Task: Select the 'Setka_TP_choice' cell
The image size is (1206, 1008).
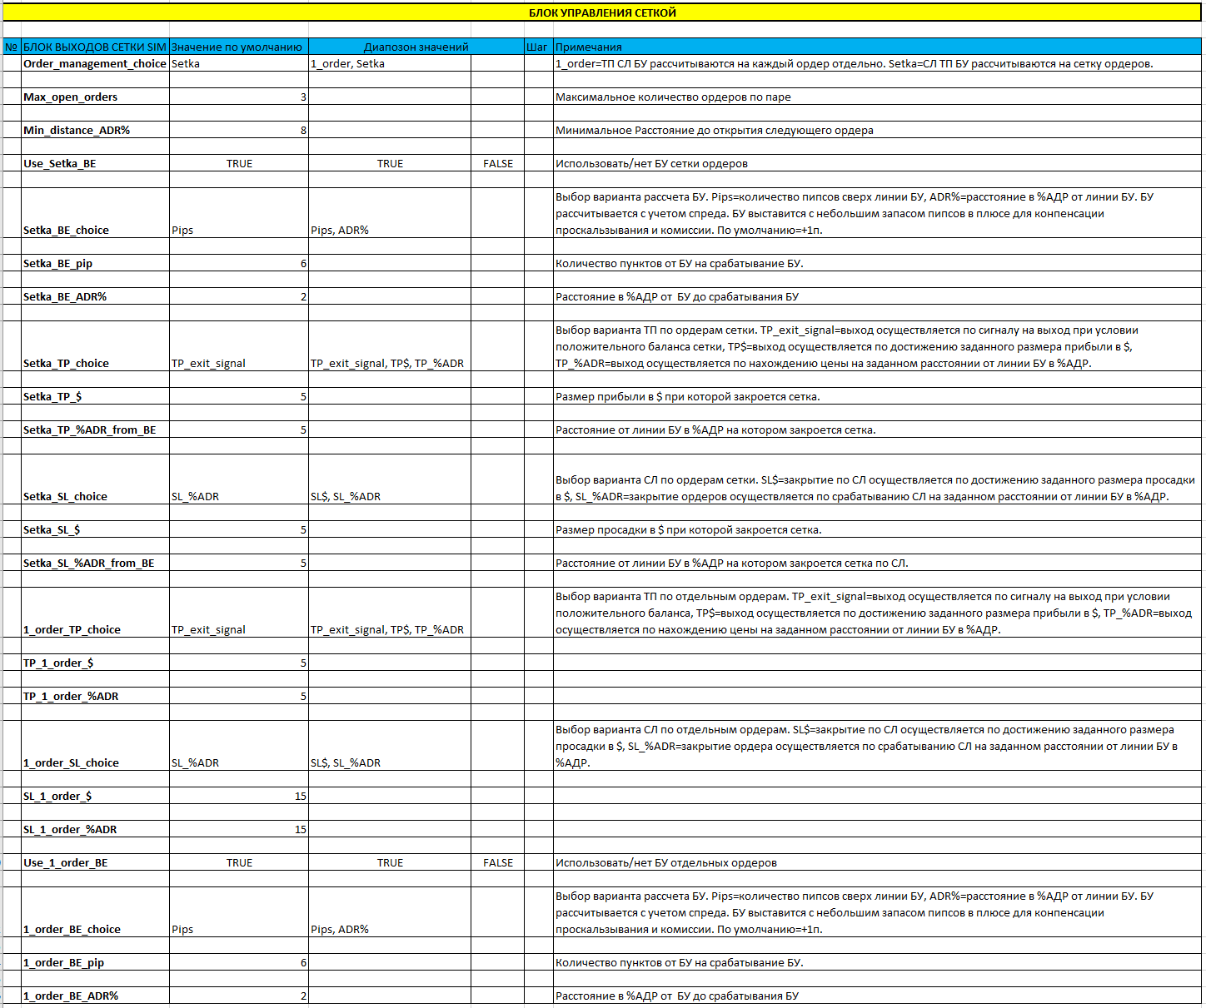Action: coord(95,346)
